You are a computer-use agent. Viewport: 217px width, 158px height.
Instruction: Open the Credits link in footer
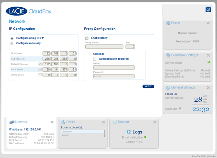[x=212, y=156]
